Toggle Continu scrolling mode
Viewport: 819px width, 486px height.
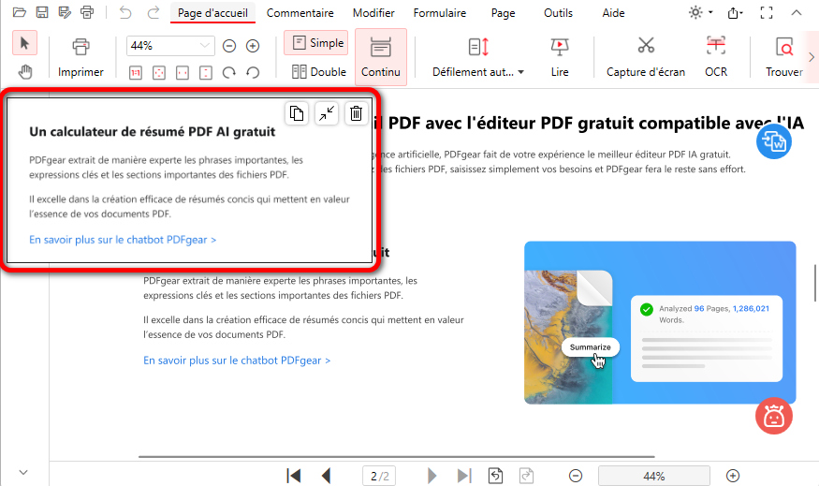click(381, 57)
